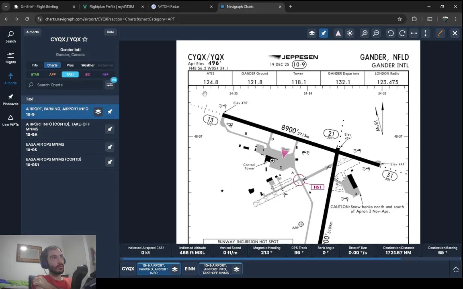Filter charts by SID category
This screenshot has width=463, height=289.
click(x=88, y=74)
